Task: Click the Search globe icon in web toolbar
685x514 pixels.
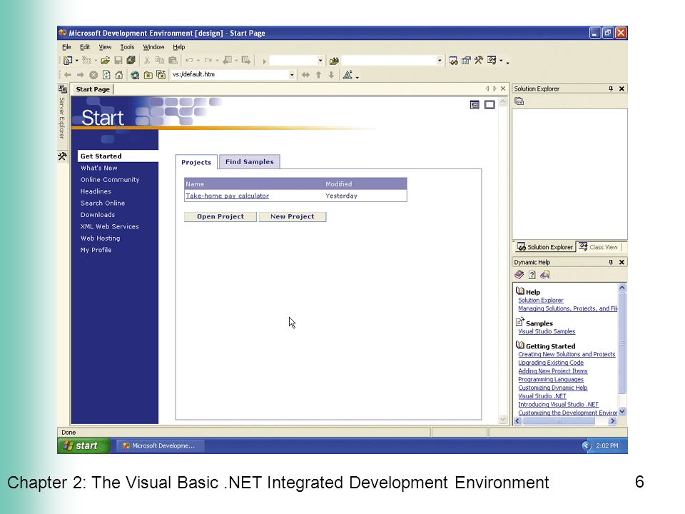Action: (x=135, y=75)
